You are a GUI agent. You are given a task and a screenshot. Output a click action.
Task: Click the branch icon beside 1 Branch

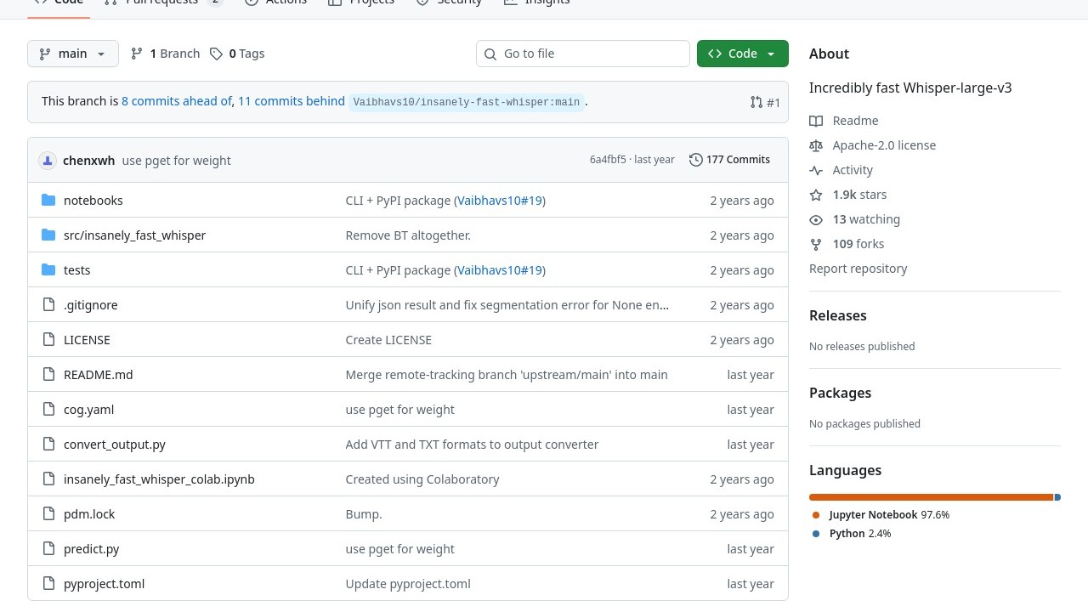click(137, 54)
